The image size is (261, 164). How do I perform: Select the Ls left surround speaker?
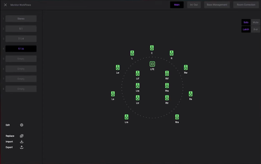113,94
